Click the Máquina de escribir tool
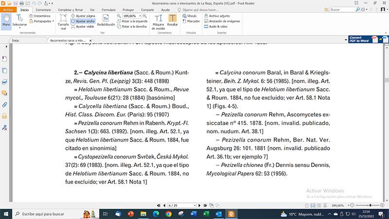Viewport: 389px width, 219px height. (x=158, y=21)
